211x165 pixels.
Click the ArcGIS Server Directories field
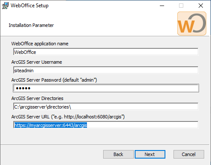[x=106, y=106]
